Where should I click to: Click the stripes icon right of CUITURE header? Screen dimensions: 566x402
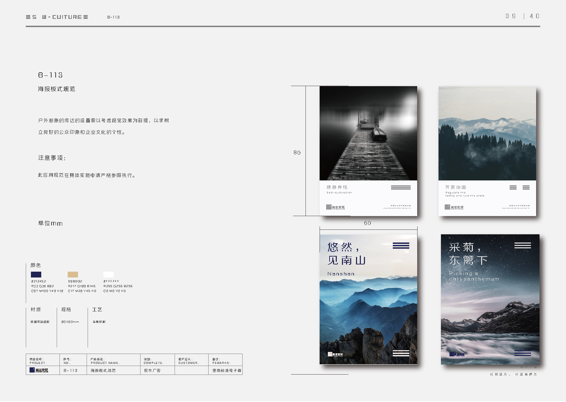pyautogui.click(x=85, y=17)
